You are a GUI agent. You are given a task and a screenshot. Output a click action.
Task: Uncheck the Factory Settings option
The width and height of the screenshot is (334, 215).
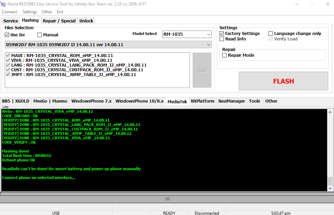[222, 33]
